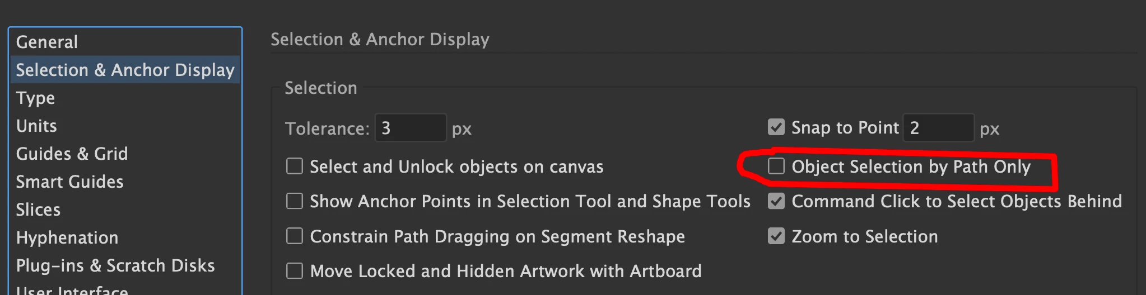Disable the Zoom to Selection checkbox

776,236
